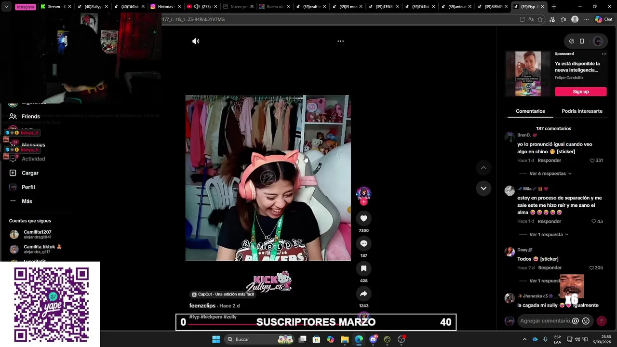
Task: Open the sponsored Felipe Gandolfo ad thumbnail
Action: pos(528,74)
